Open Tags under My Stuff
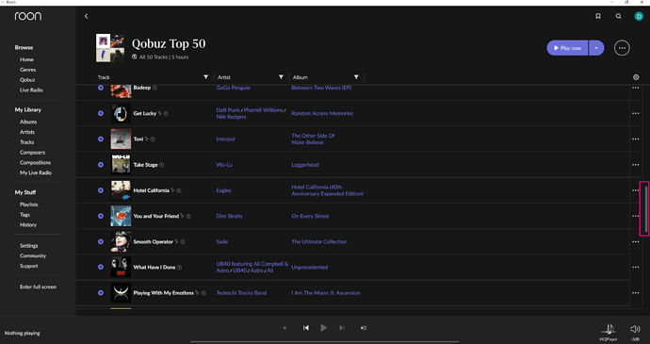 pyautogui.click(x=24, y=215)
